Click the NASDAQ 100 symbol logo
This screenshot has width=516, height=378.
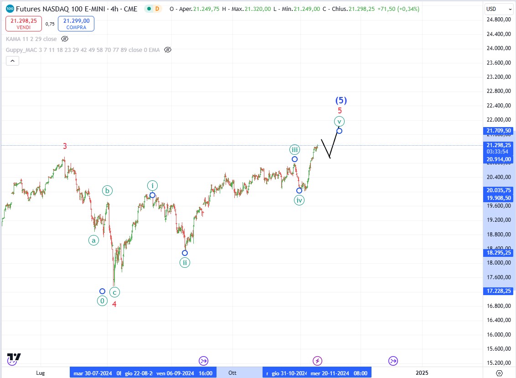[x=10, y=9]
